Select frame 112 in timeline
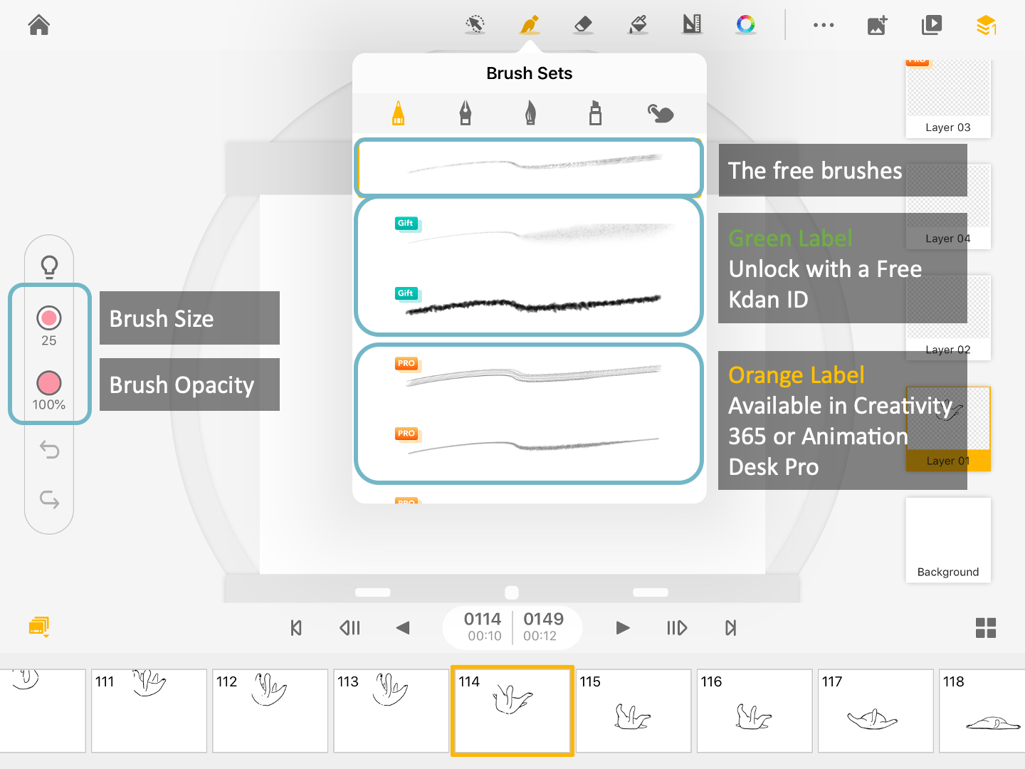Viewport: 1025px width, 769px height. [270, 711]
